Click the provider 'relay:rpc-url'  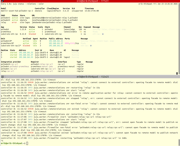(x=8, y=71)
